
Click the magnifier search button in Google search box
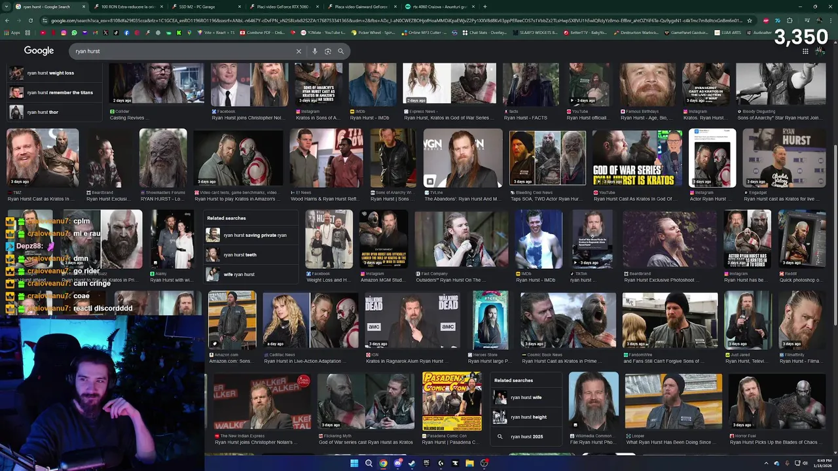tap(340, 51)
